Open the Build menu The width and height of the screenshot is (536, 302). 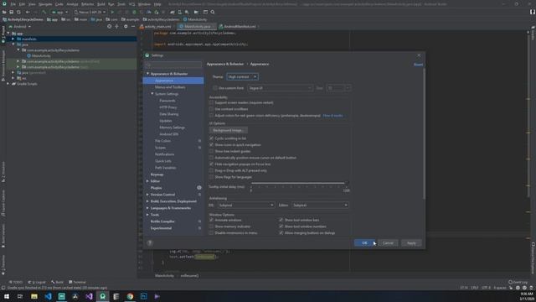[x=101, y=4]
